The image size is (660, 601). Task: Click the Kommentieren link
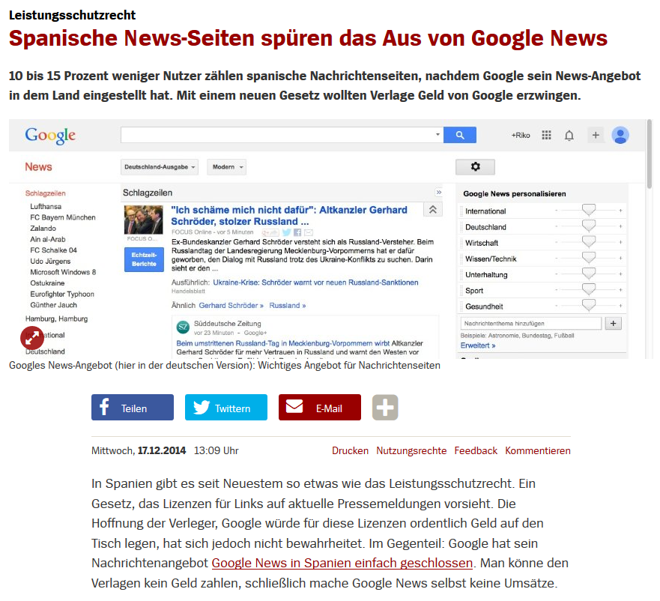click(x=538, y=450)
